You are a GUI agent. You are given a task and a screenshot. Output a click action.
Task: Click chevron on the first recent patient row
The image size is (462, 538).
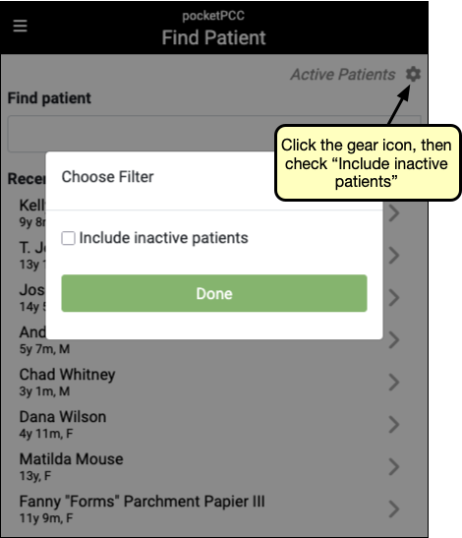click(x=394, y=213)
